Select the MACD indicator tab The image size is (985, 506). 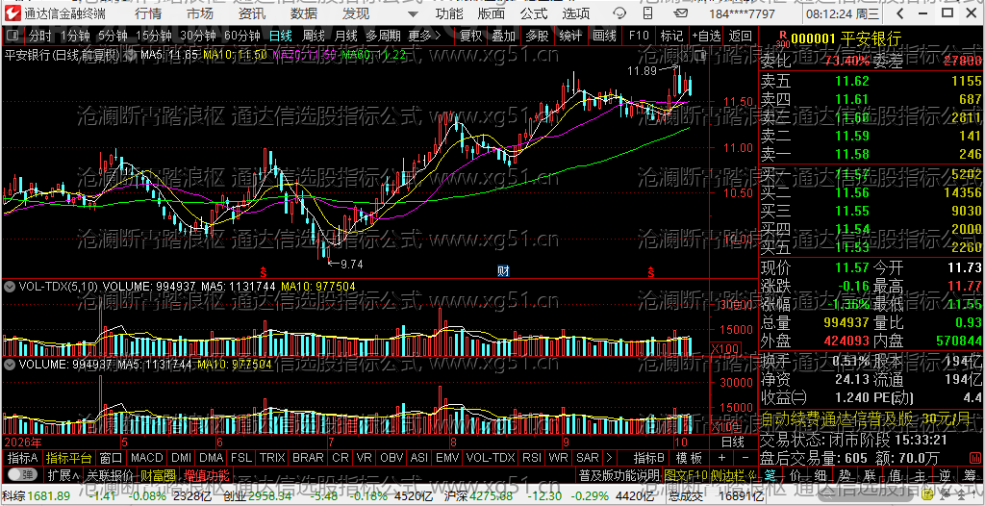(x=147, y=458)
